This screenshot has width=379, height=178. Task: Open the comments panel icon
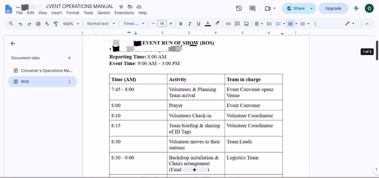252,9
